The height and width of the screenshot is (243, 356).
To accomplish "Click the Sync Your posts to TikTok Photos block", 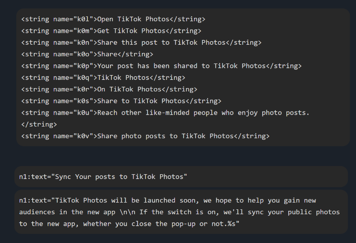I will (181, 177).
